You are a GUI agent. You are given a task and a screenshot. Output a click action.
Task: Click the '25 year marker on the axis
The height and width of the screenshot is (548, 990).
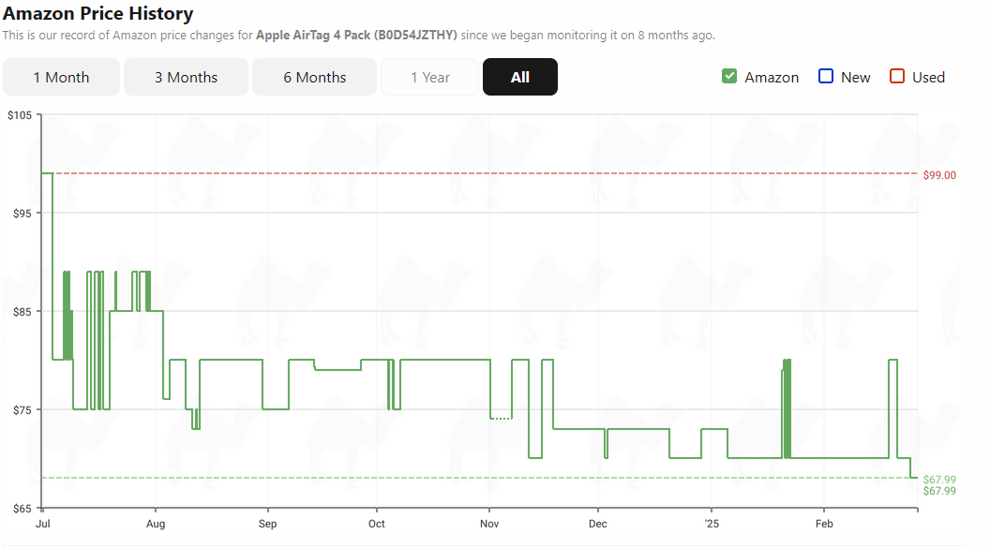(711, 523)
